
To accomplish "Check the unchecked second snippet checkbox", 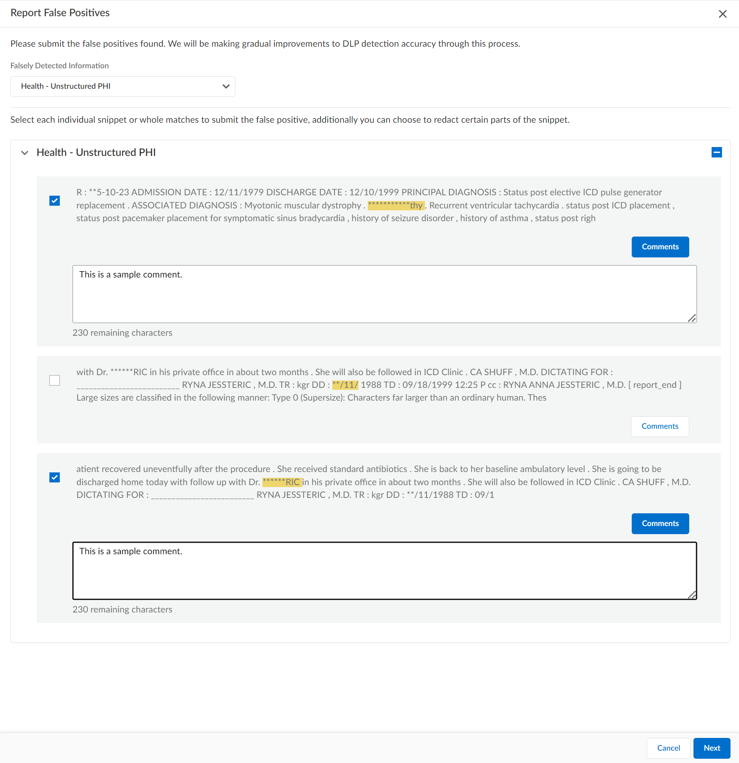I will coord(55,380).
